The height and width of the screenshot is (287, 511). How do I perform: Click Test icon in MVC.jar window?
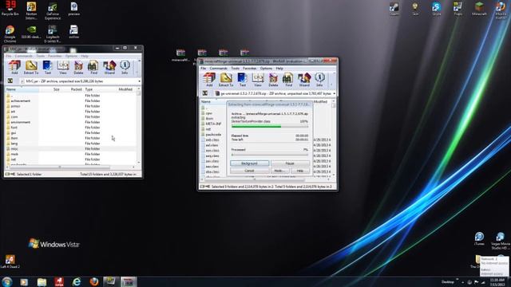pyautogui.click(x=48, y=67)
